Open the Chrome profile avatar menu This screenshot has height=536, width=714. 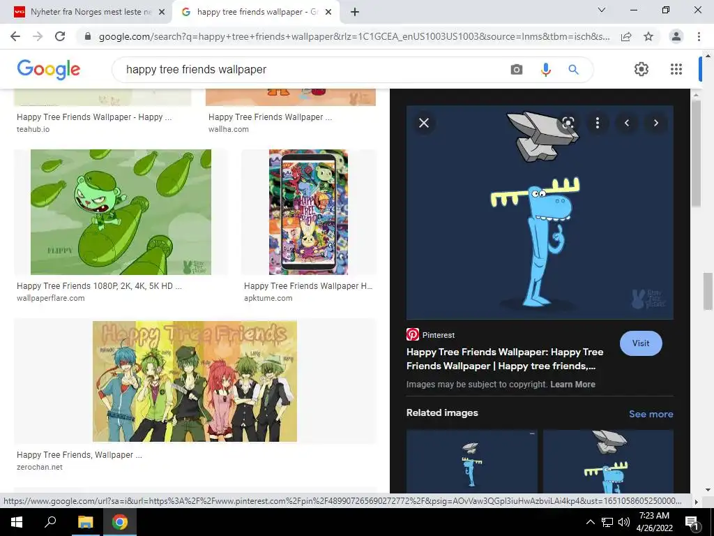[676, 36]
